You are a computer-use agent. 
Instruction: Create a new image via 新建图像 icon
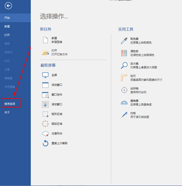point(45,40)
